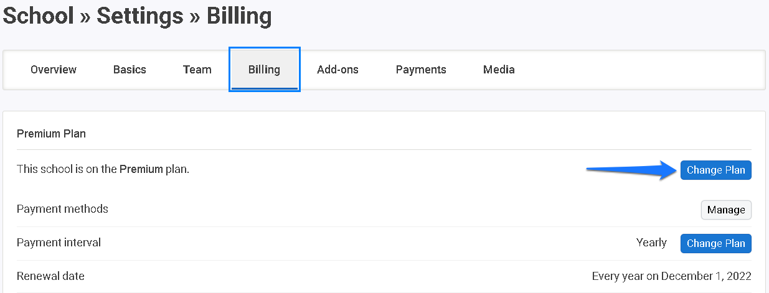Click Change Plan beside Premium plan text
769x293 pixels.
[x=715, y=170]
